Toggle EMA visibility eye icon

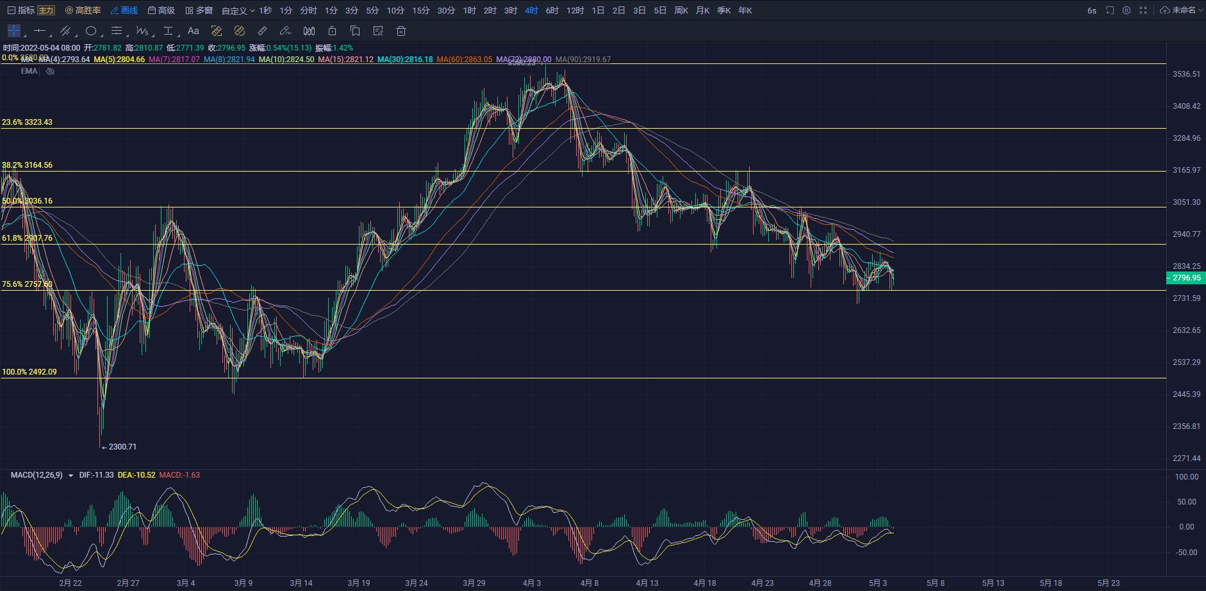50,71
